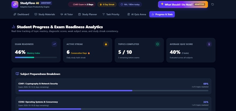This screenshot has width=236, height=111.
Task: Click the checkmark icon on Topics Completed card
Action: 158,44
